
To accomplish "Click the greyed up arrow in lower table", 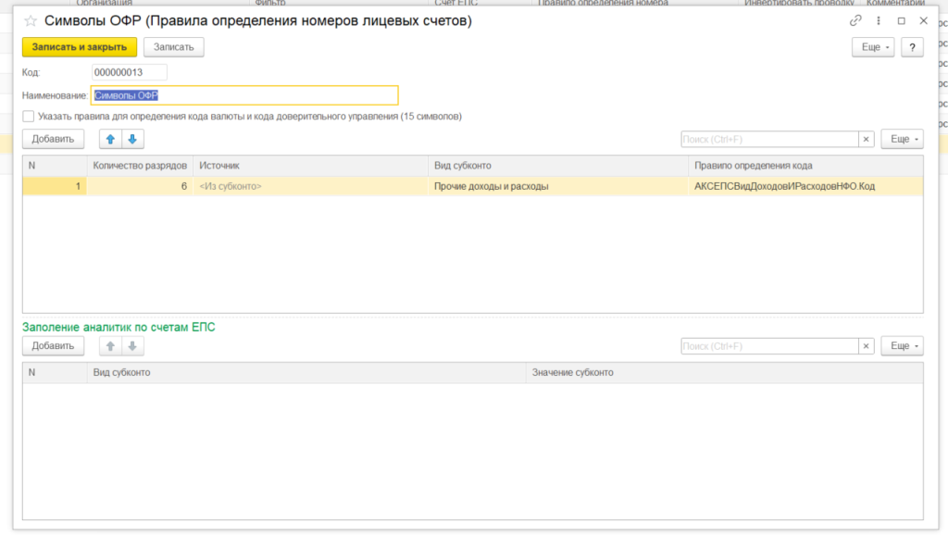I will coord(110,346).
